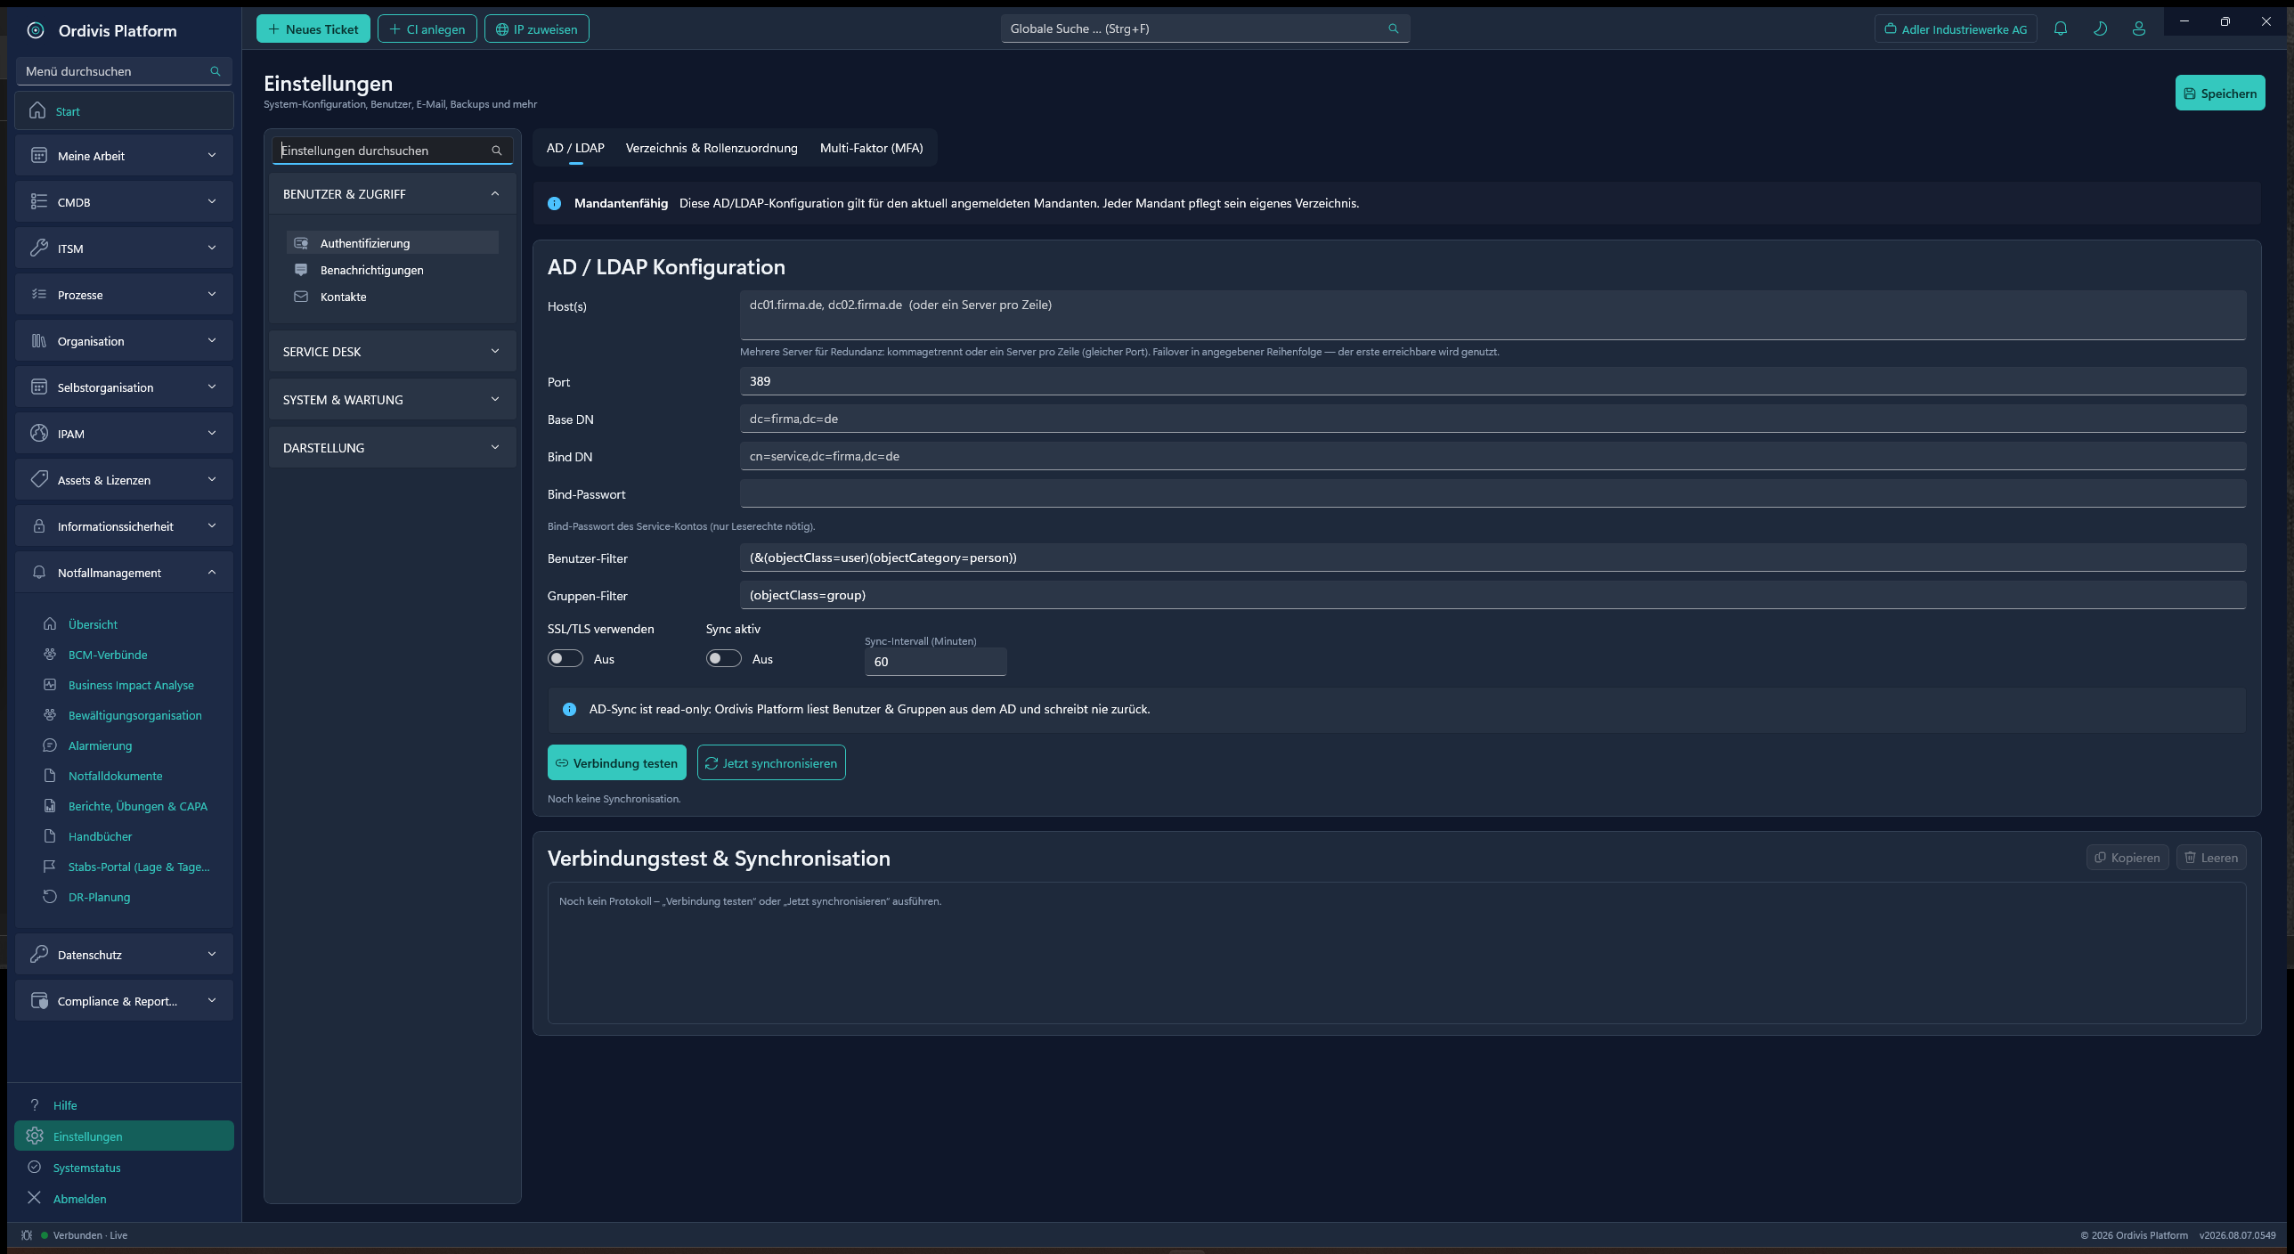This screenshot has width=2294, height=1254.
Task: Click the Mandantenfähig info icon
Action: (554, 203)
